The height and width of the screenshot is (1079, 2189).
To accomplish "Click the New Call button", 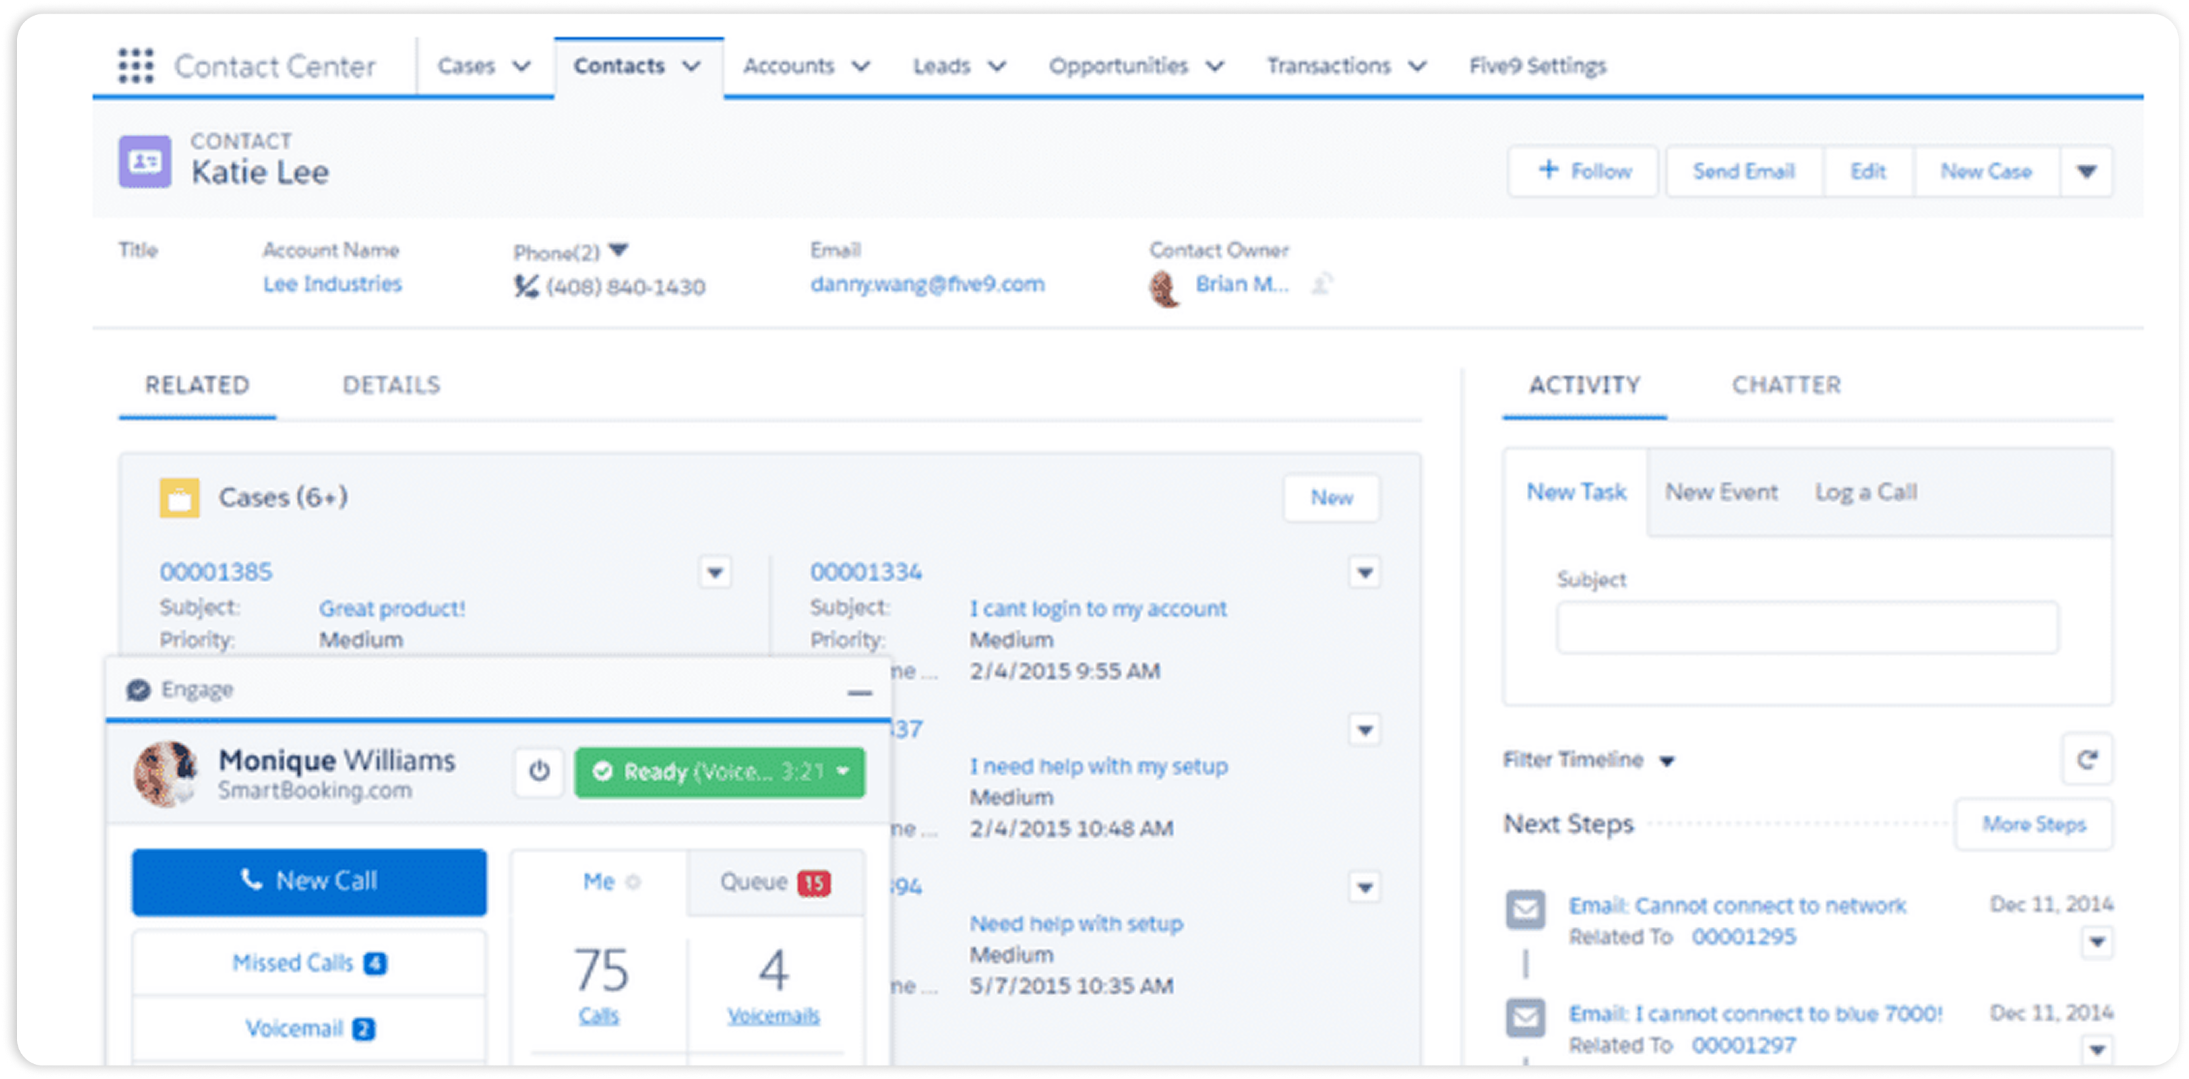I will point(309,881).
